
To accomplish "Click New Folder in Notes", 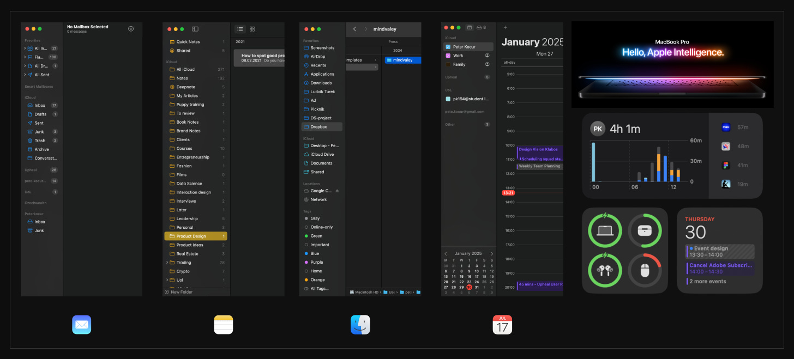I will coord(178,292).
